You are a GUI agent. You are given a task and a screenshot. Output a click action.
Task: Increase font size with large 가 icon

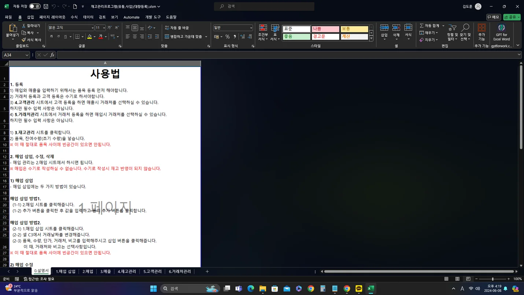click(110, 28)
